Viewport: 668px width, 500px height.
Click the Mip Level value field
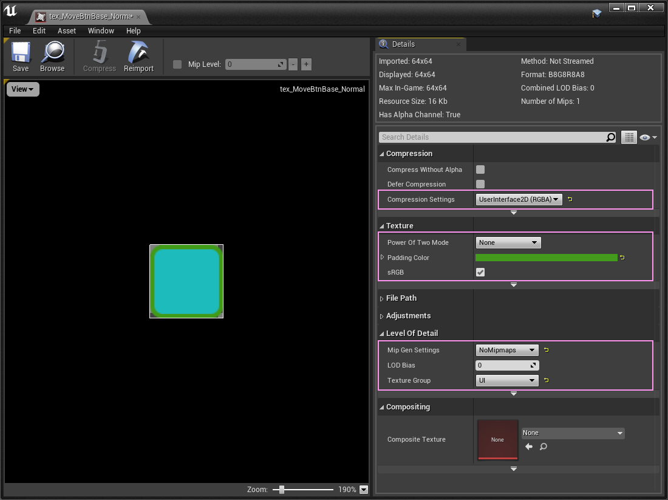tap(256, 64)
